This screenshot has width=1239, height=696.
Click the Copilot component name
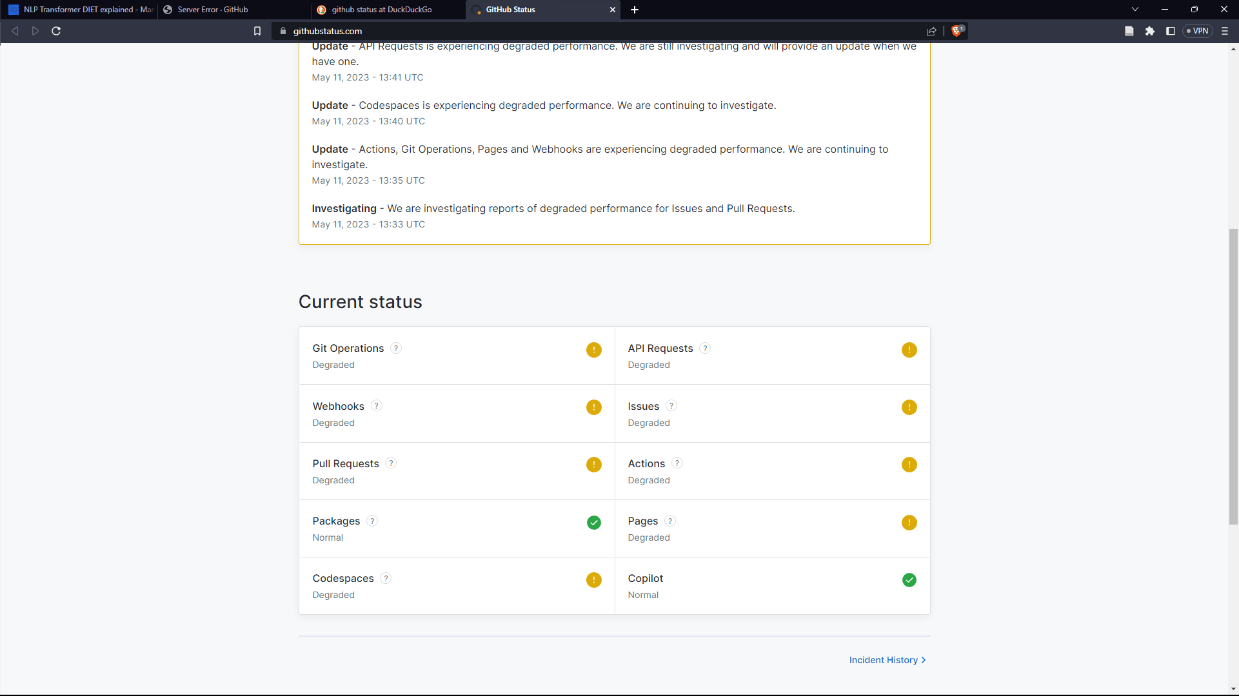click(645, 578)
